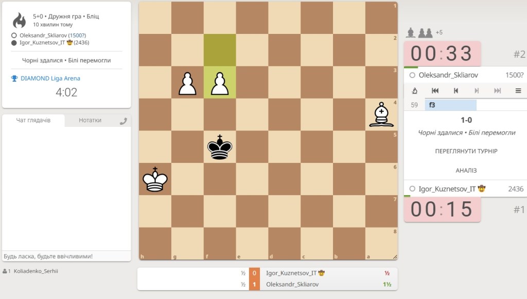527x299 pixels.
Task: Click ПЕРЕГЛЯНУТИ ТУРНІР button
Action: pyautogui.click(x=466, y=151)
